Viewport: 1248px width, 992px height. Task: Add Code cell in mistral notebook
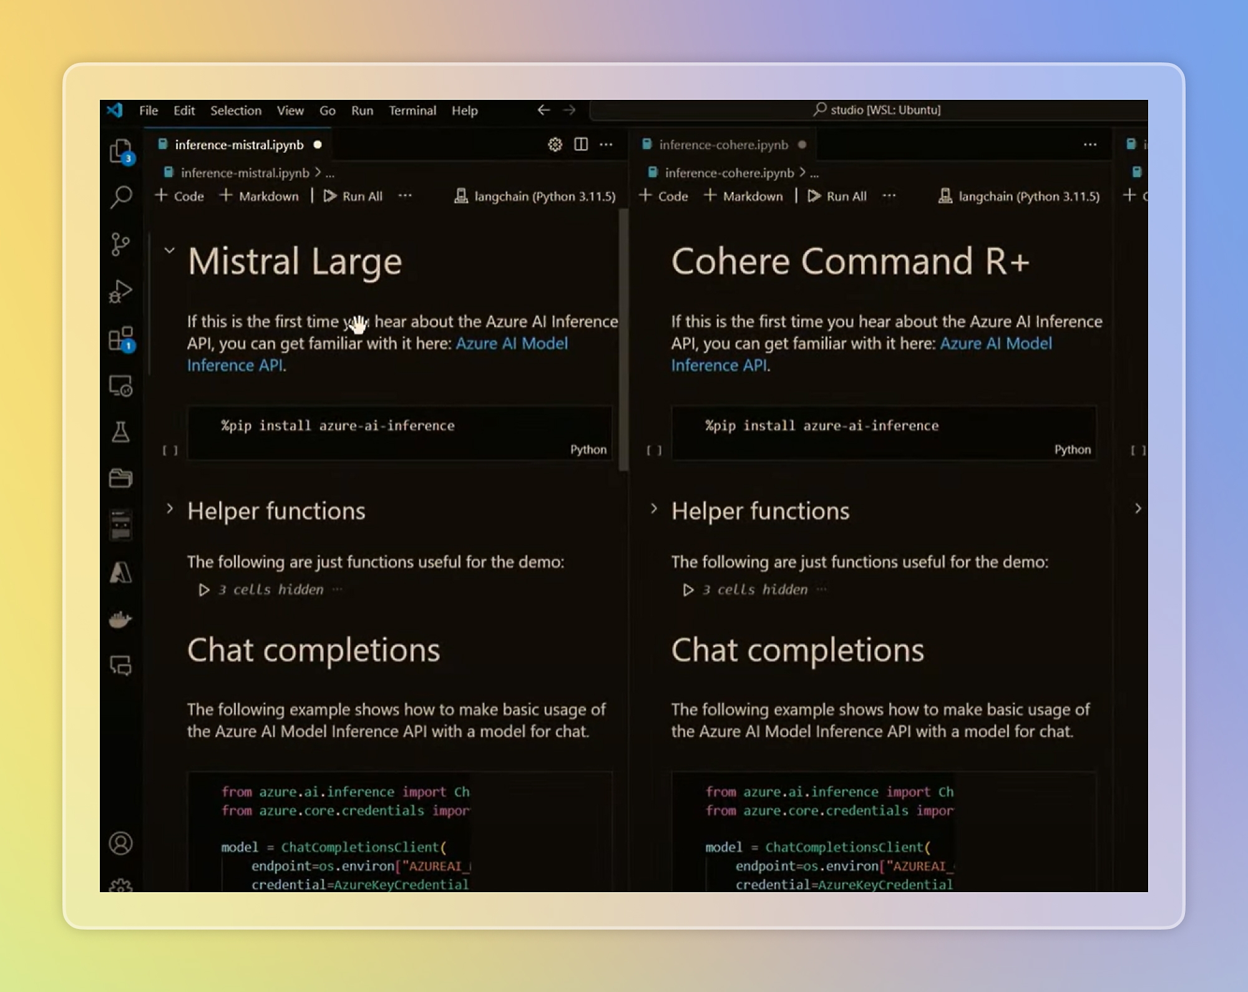click(180, 196)
